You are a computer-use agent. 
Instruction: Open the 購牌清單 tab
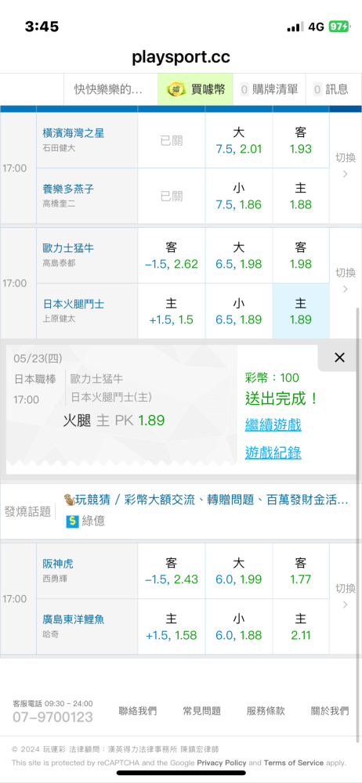tap(269, 89)
